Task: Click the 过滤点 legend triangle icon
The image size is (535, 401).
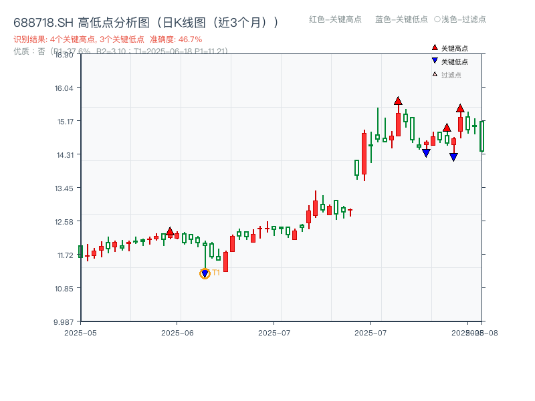Action: 433,74
